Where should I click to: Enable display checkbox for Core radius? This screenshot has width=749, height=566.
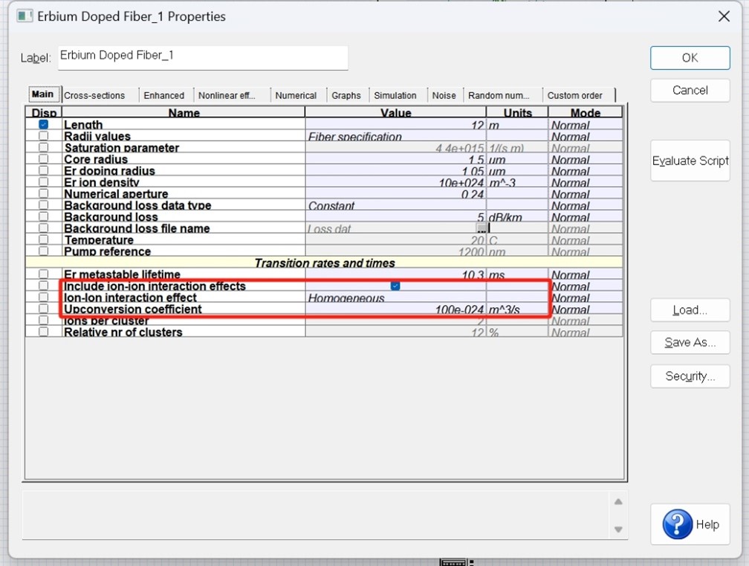coord(43,158)
